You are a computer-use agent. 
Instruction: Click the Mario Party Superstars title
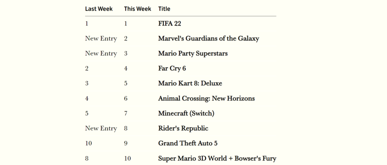[193, 54]
